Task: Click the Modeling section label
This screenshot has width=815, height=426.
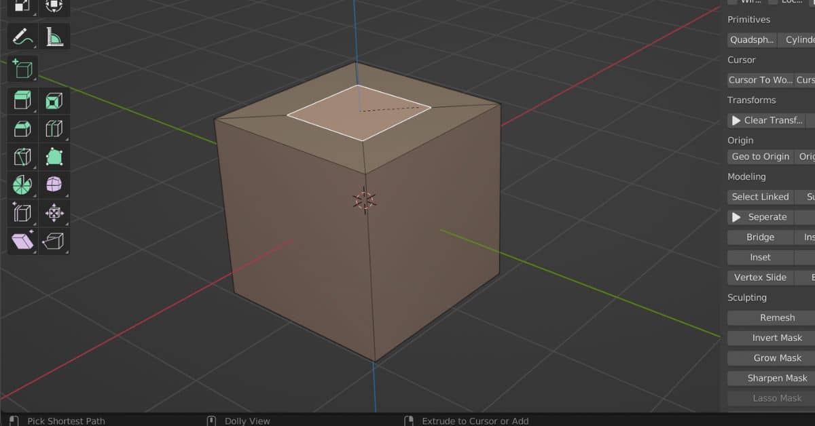Action: (x=746, y=177)
